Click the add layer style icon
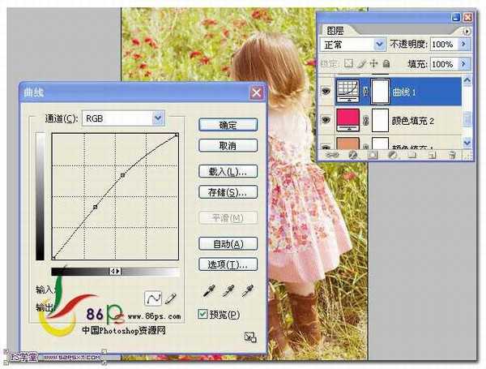Image resolution: width=486 pixels, height=369 pixels. [x=352, y=154]
